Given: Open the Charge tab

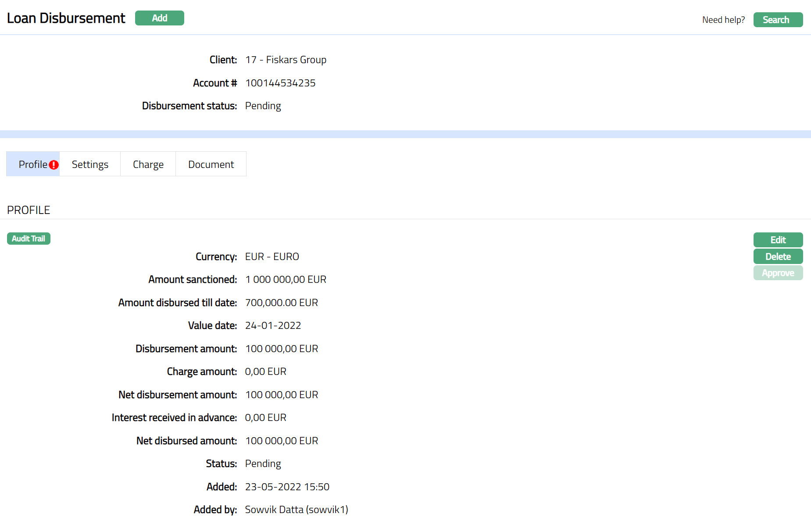Looking at the screenshot, I should (148, 164).
